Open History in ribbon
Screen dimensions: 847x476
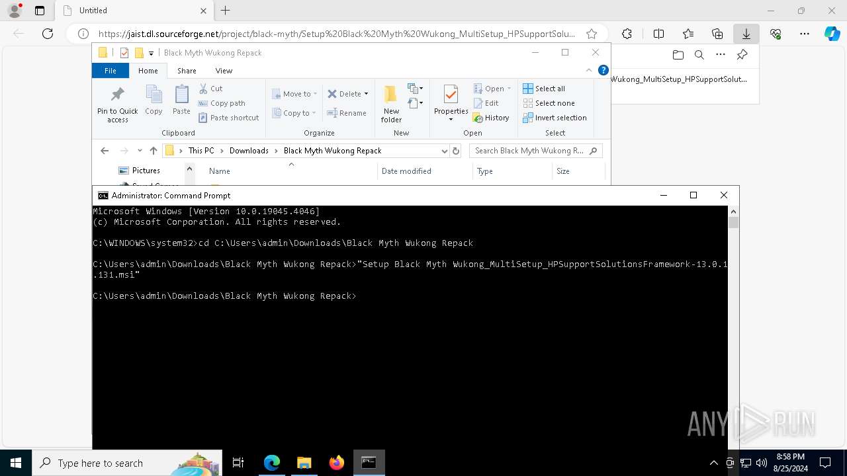(491, 118)
